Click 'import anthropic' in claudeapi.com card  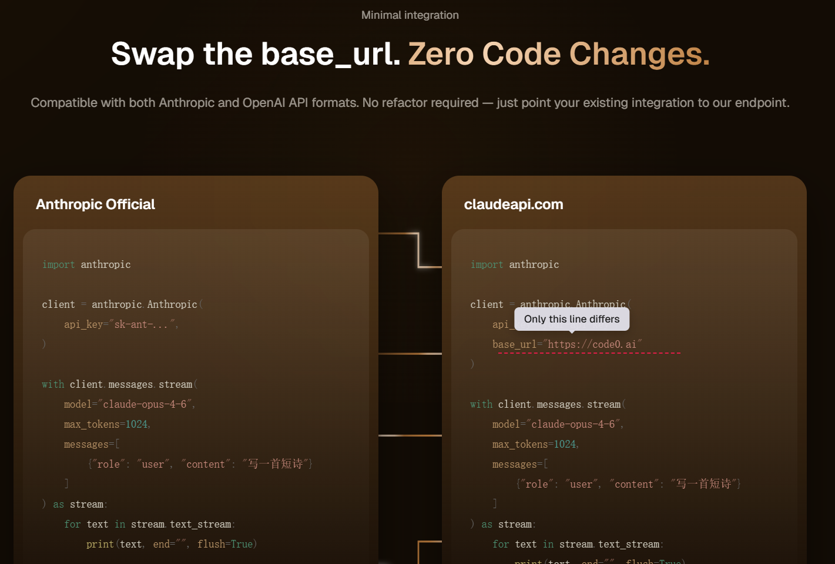(515, 264)
